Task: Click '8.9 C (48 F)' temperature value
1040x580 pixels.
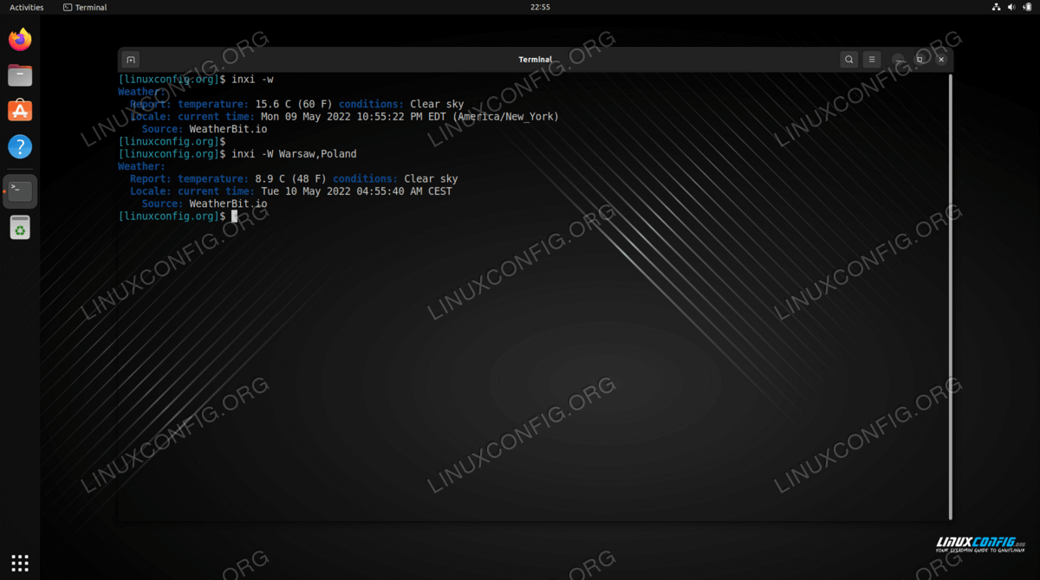Action: [291, 179]
